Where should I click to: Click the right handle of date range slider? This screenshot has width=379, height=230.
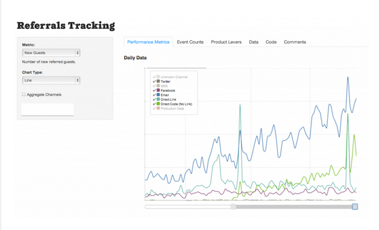pyautogui.click(x=355, y=206)
